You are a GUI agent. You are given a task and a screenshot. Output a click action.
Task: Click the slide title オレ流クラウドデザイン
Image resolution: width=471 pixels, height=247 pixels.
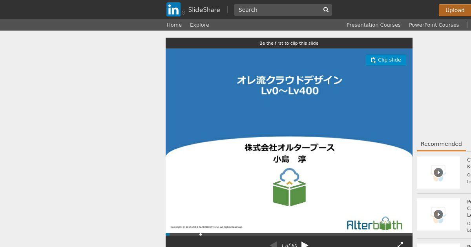[290, 80]
